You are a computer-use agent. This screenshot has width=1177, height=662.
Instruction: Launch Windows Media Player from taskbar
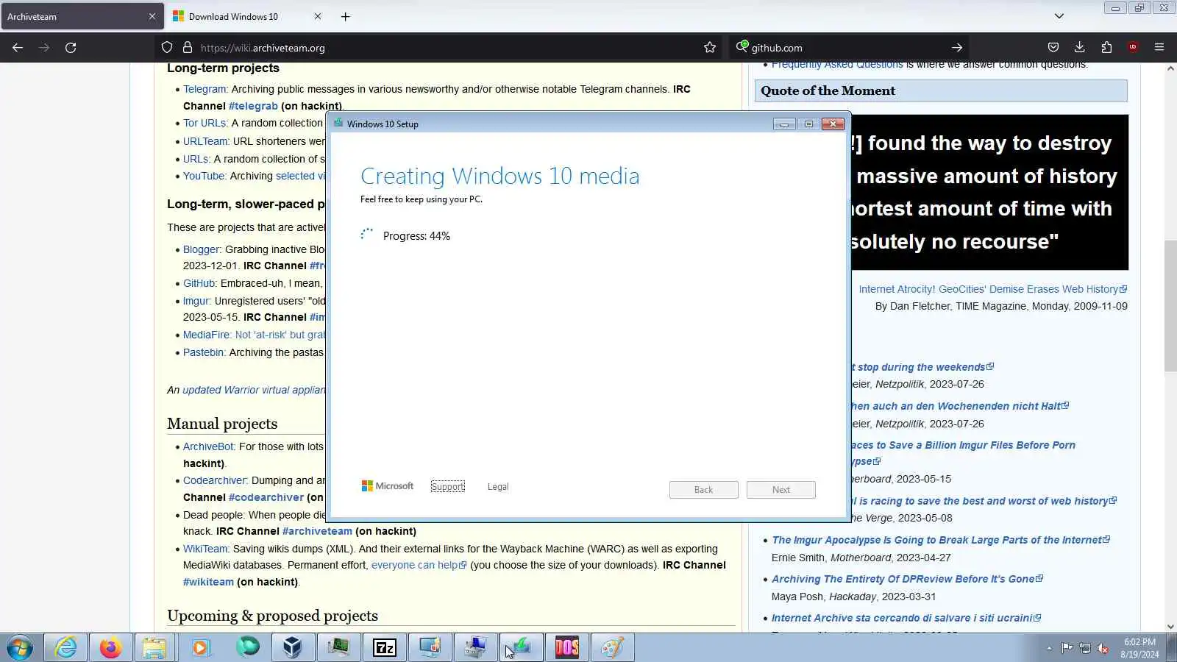200,648
